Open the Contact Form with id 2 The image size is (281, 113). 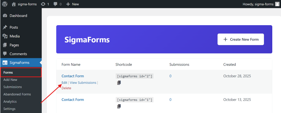[x=72, y=76]
